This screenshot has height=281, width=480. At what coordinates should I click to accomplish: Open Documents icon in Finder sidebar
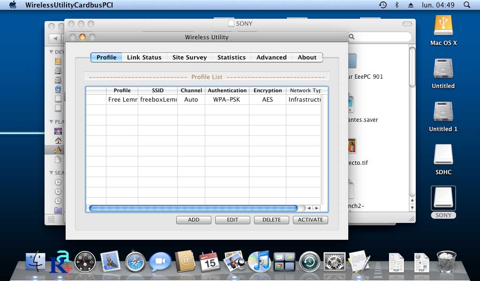pyautogui.click(x=58, y=159)
